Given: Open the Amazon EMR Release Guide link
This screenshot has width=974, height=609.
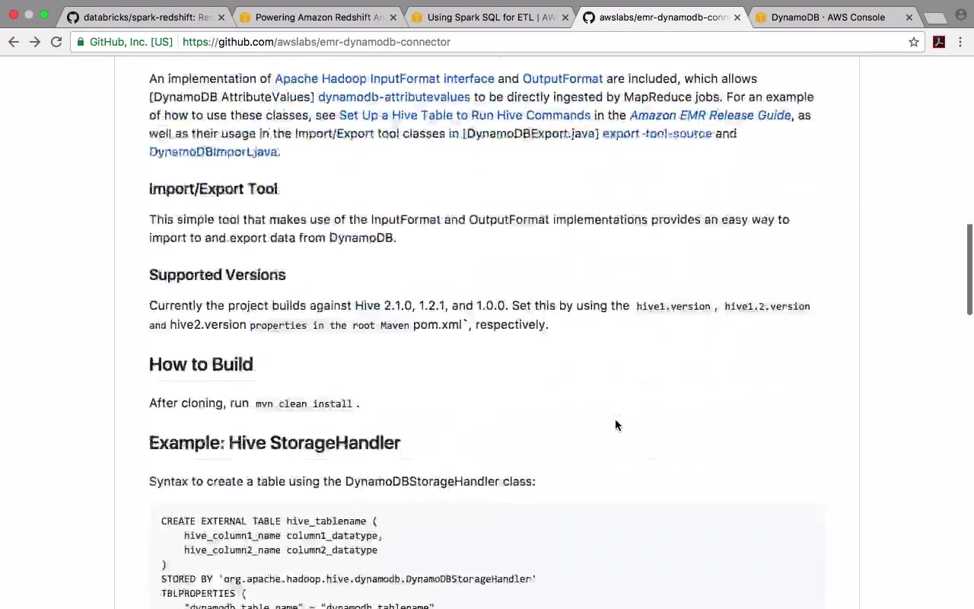Looking at the screenshot, I should [x=710, y=115].
